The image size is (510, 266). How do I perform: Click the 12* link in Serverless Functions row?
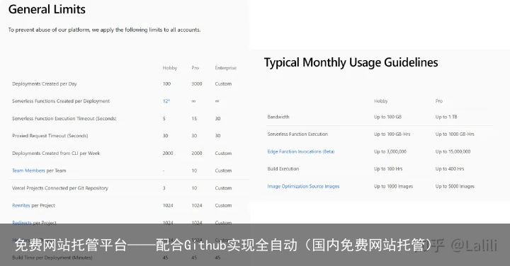pyautogui.click(x=166, y=101)
